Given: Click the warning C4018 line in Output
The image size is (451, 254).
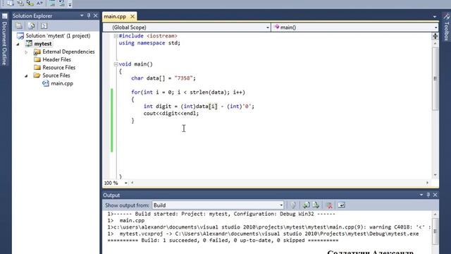Looking at the screenshot, I should click(x=269, y=227).
